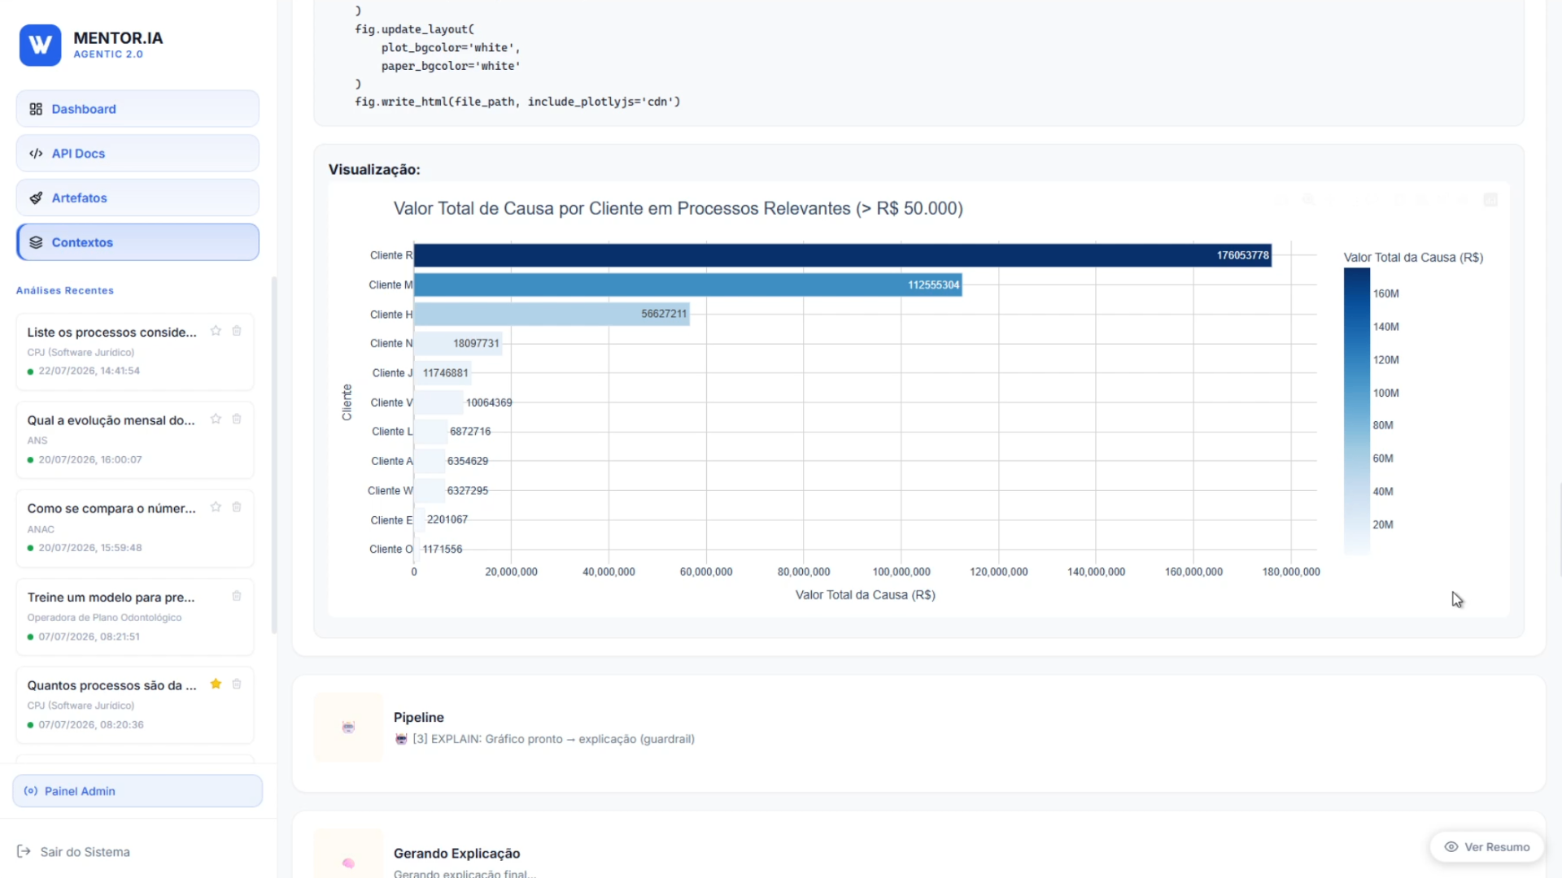
Task: Click the '[3] EXPLAIN: Gráfico pronto' pipeline text
Action: pos(553,739)
